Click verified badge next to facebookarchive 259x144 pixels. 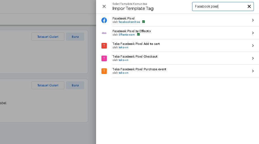144,22
